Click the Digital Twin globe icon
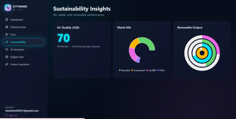 coord(7,57)
